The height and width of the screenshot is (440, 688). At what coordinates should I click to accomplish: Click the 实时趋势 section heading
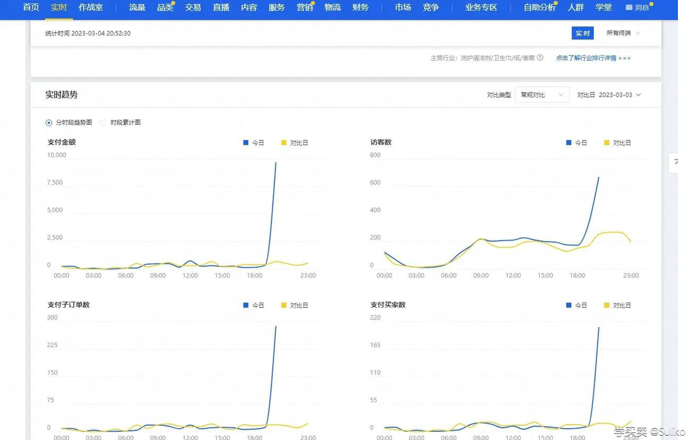pos(61,95)
